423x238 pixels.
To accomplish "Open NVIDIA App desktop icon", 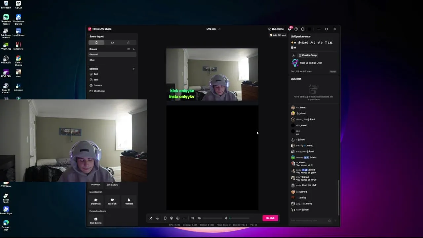I will point(6,46).
